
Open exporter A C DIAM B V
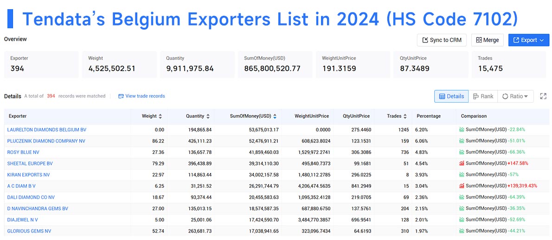coord(21,186)
